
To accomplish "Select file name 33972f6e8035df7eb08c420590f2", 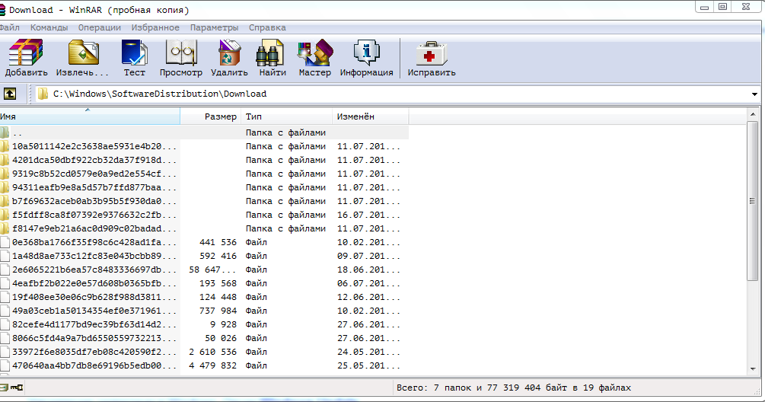I will (x=94, y=352).
